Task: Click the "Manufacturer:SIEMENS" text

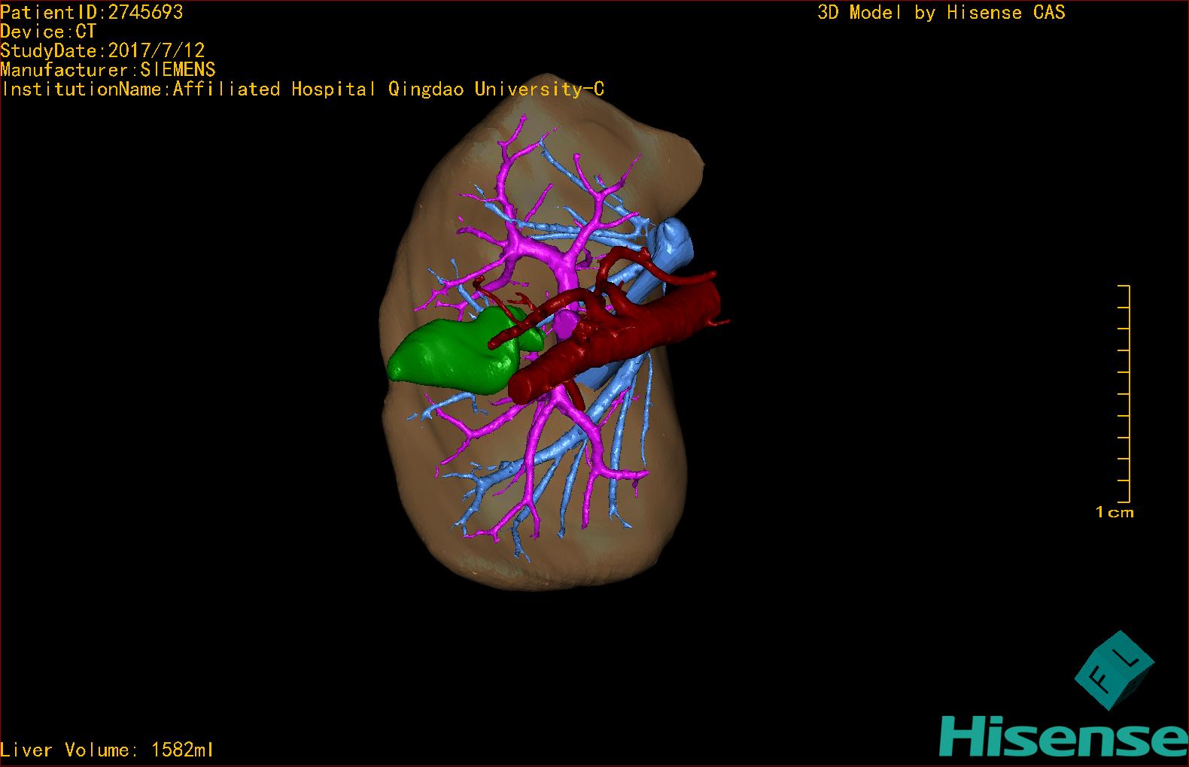Action: click(108, 70)
